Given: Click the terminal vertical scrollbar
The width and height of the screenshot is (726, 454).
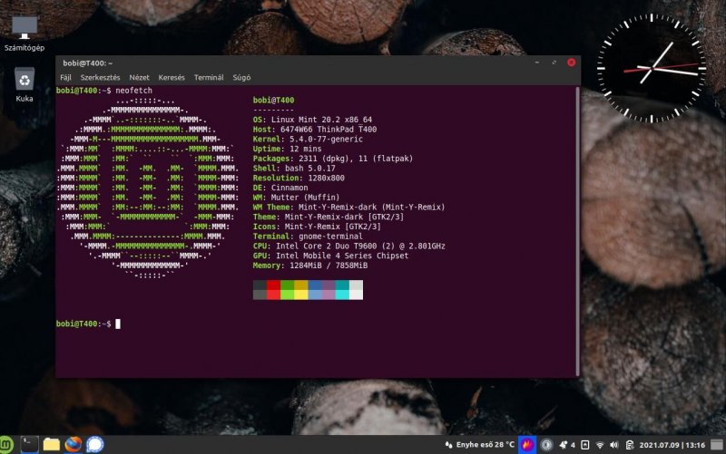Looking at the screenshot, I should tap(577, 231).
